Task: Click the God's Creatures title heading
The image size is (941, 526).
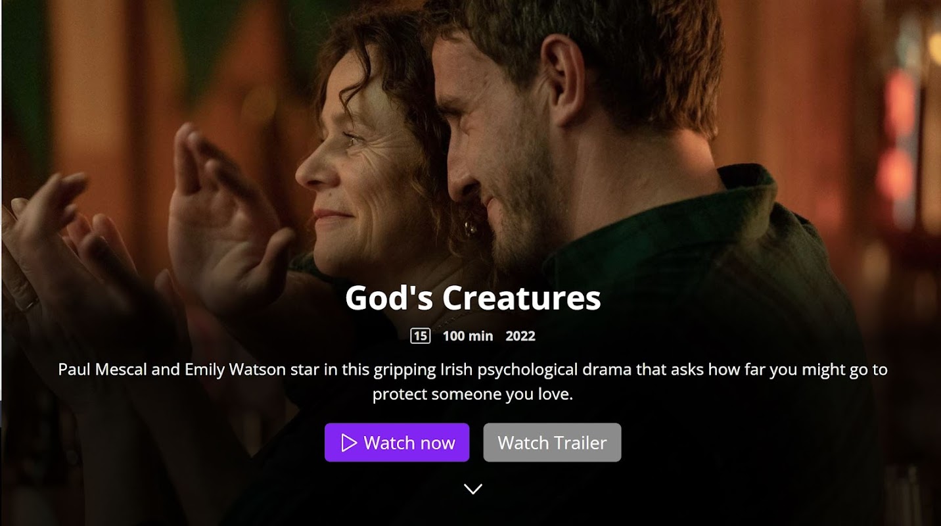Action: point(473,298)
